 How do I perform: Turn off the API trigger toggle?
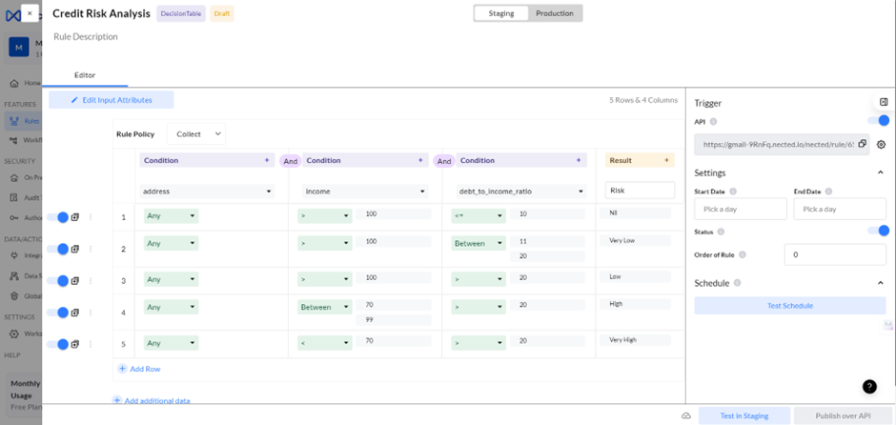pyautogui.click(x=878, y=120)
